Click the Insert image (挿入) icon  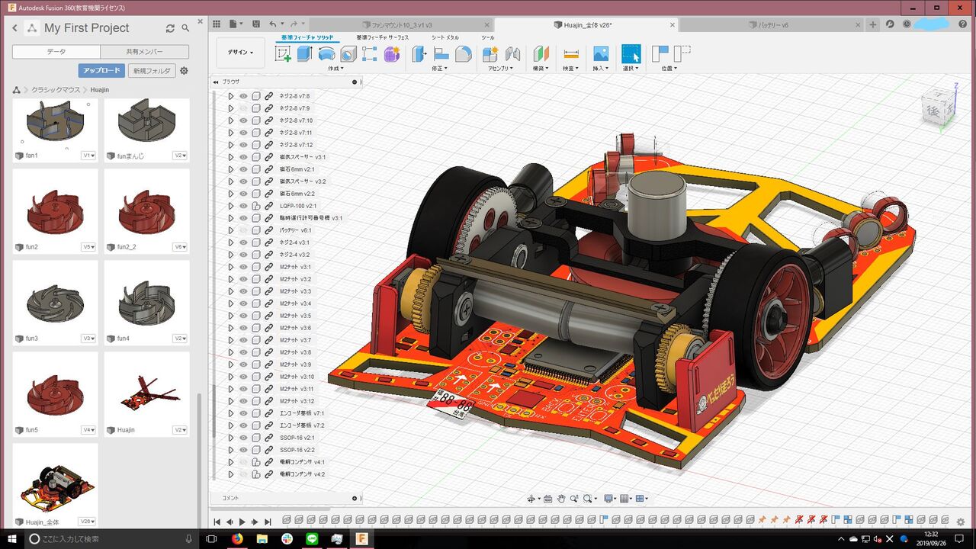pyautogui.click(x=601, y=54)
